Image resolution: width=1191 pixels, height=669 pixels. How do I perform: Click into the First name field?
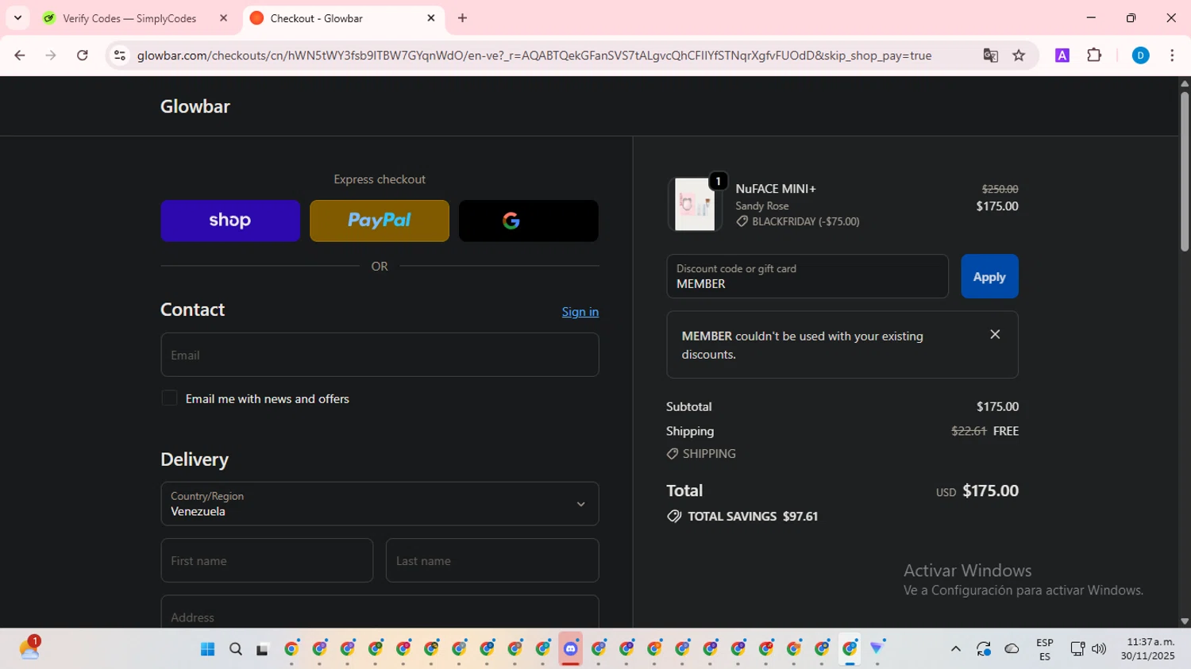(x=267, y=560)
